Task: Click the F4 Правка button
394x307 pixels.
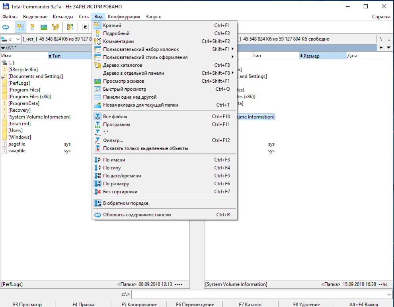Action: (x=83, y=304)
